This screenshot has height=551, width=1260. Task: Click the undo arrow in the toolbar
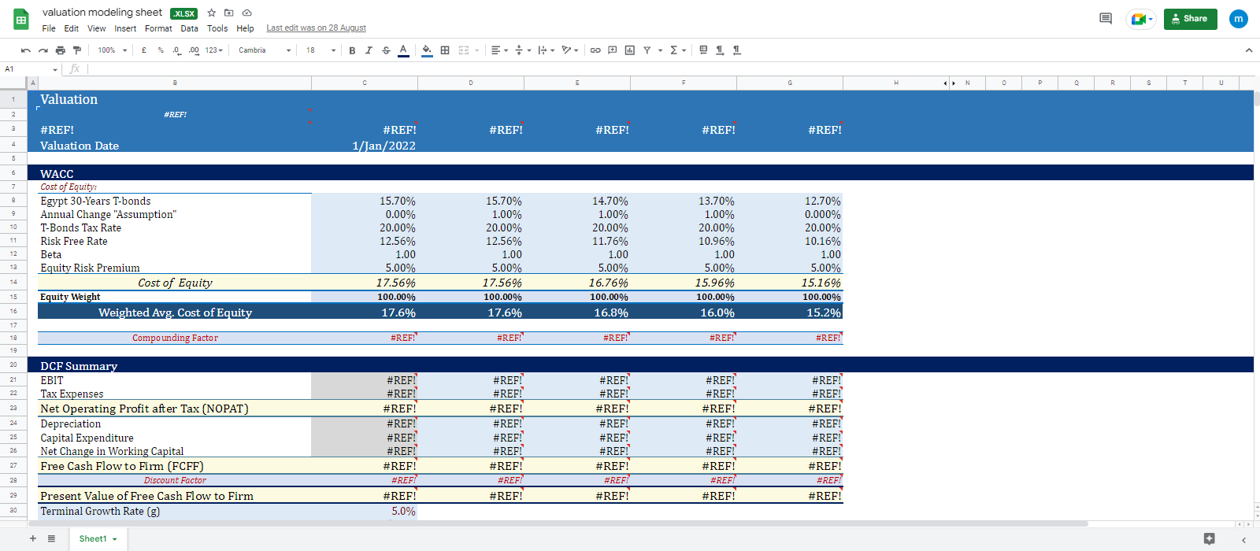26,50
